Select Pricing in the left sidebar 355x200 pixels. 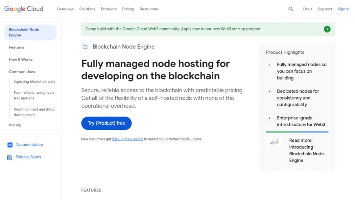[15, 125]
